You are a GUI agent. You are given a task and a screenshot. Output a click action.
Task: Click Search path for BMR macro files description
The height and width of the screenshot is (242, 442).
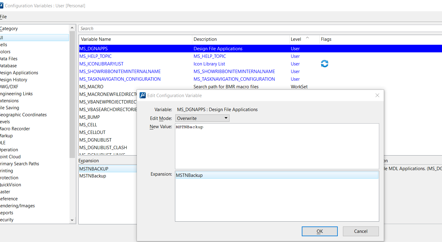pos(226,87)
